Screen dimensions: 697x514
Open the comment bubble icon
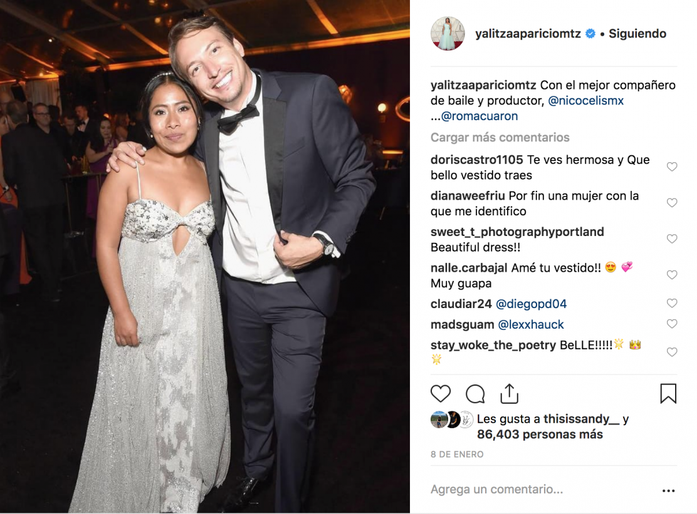tap(475, 394)
